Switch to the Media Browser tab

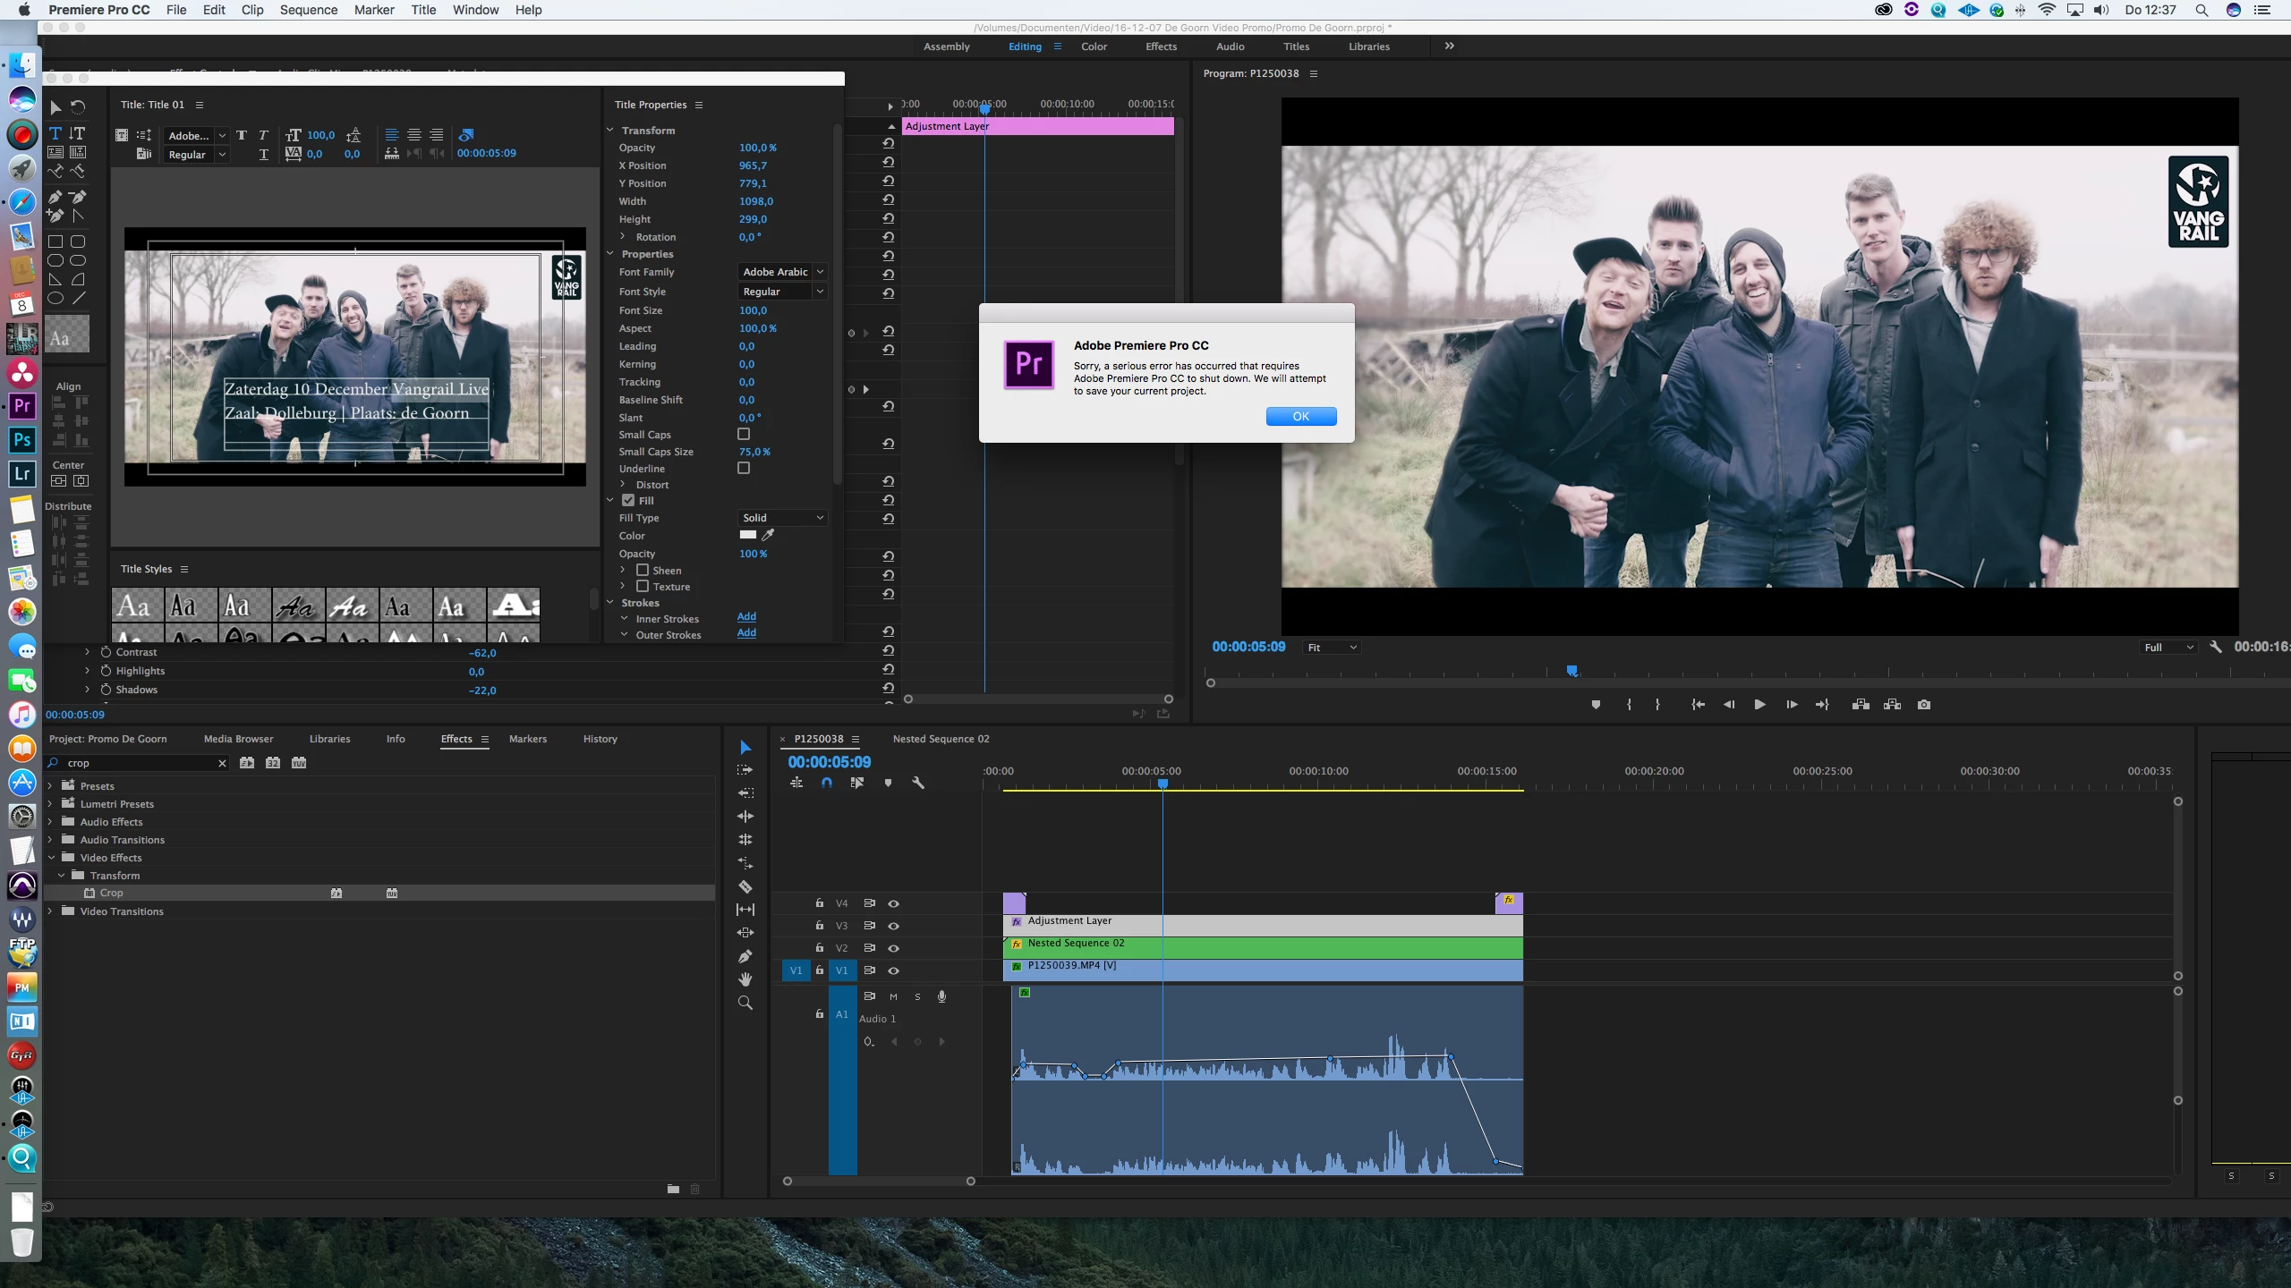238,739
